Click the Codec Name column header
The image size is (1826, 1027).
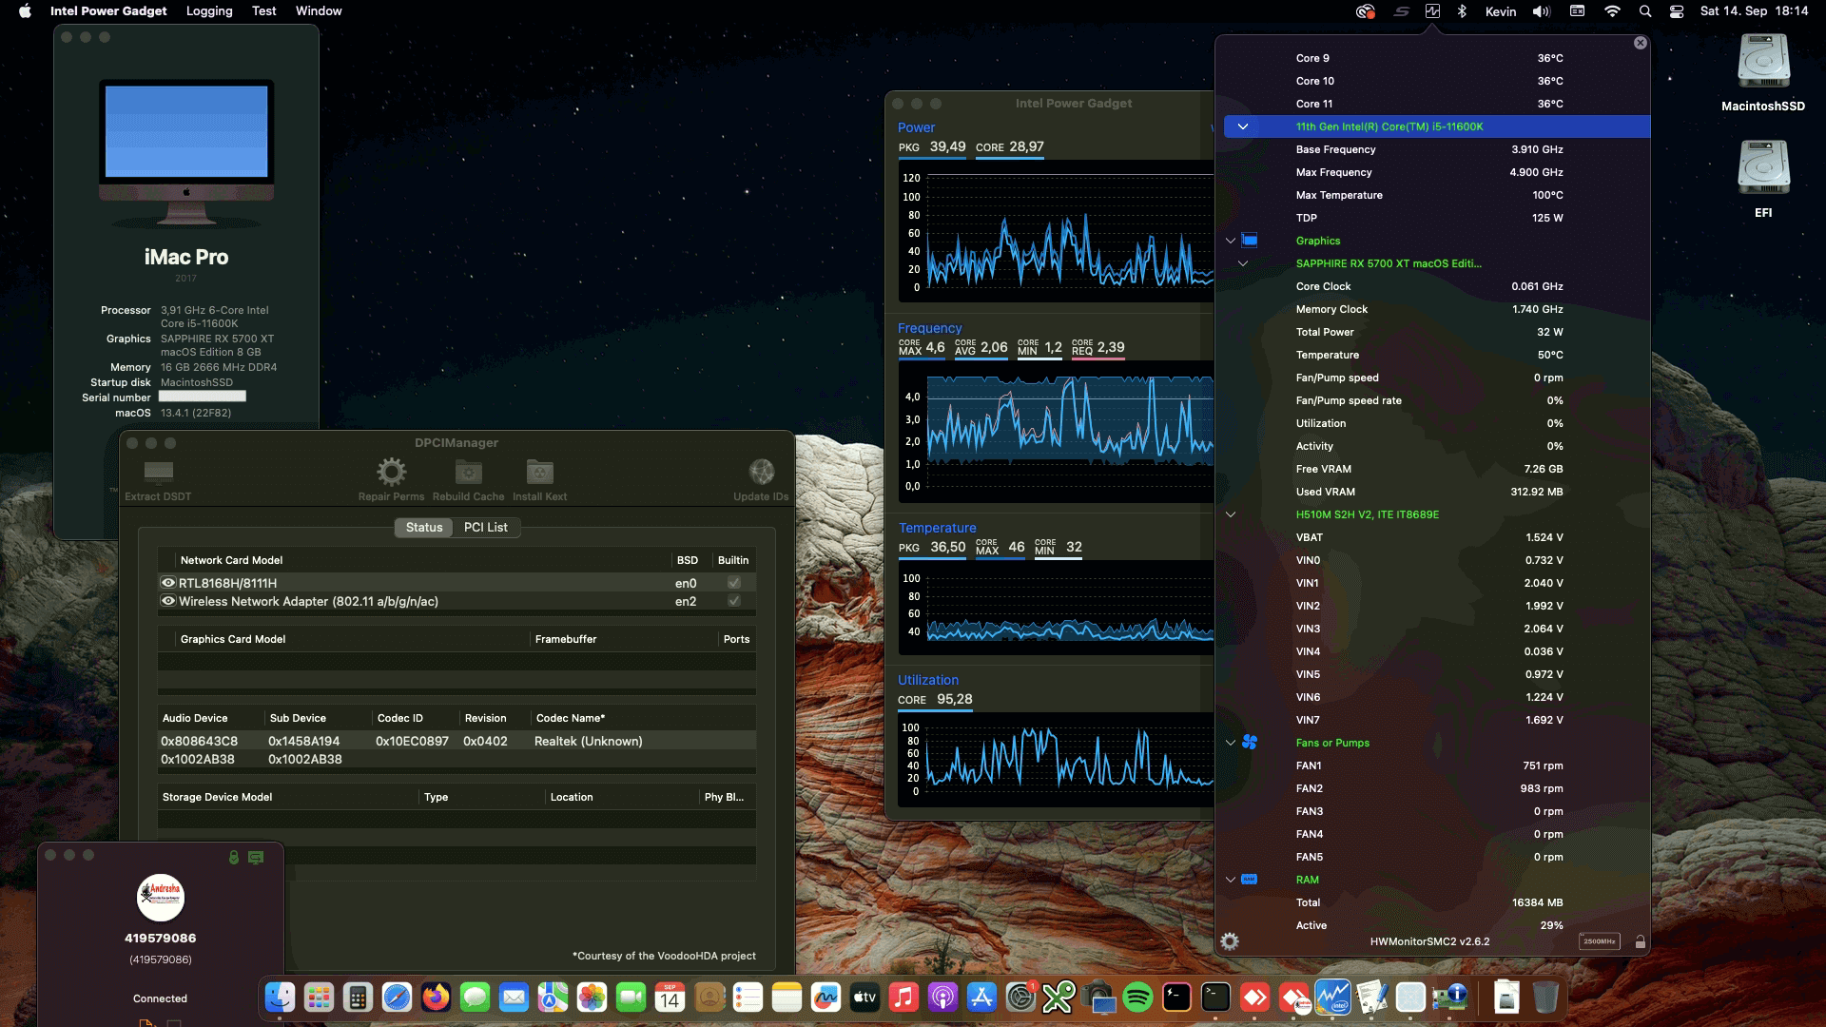coord(643,718)
